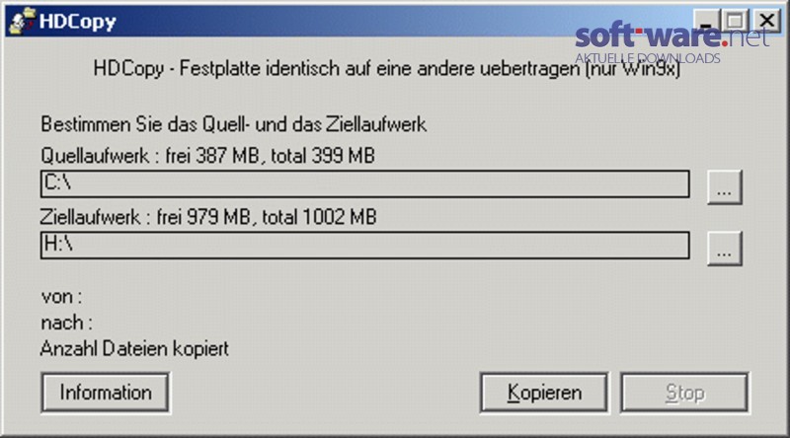
Task: Maximize the HDCopy window
Action: coord(735,21)
